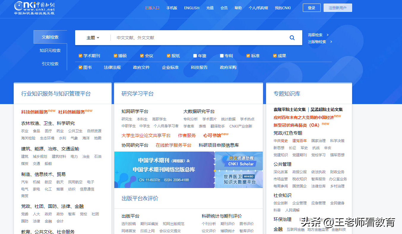Open the 科技创新服务 link
402x234 pixels.
pyautogui.click(x=35, y=112)
